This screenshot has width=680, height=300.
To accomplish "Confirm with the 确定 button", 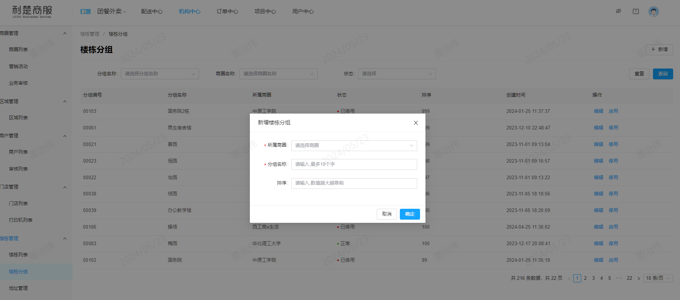I will pyautogui.click(x=410, y=214).
